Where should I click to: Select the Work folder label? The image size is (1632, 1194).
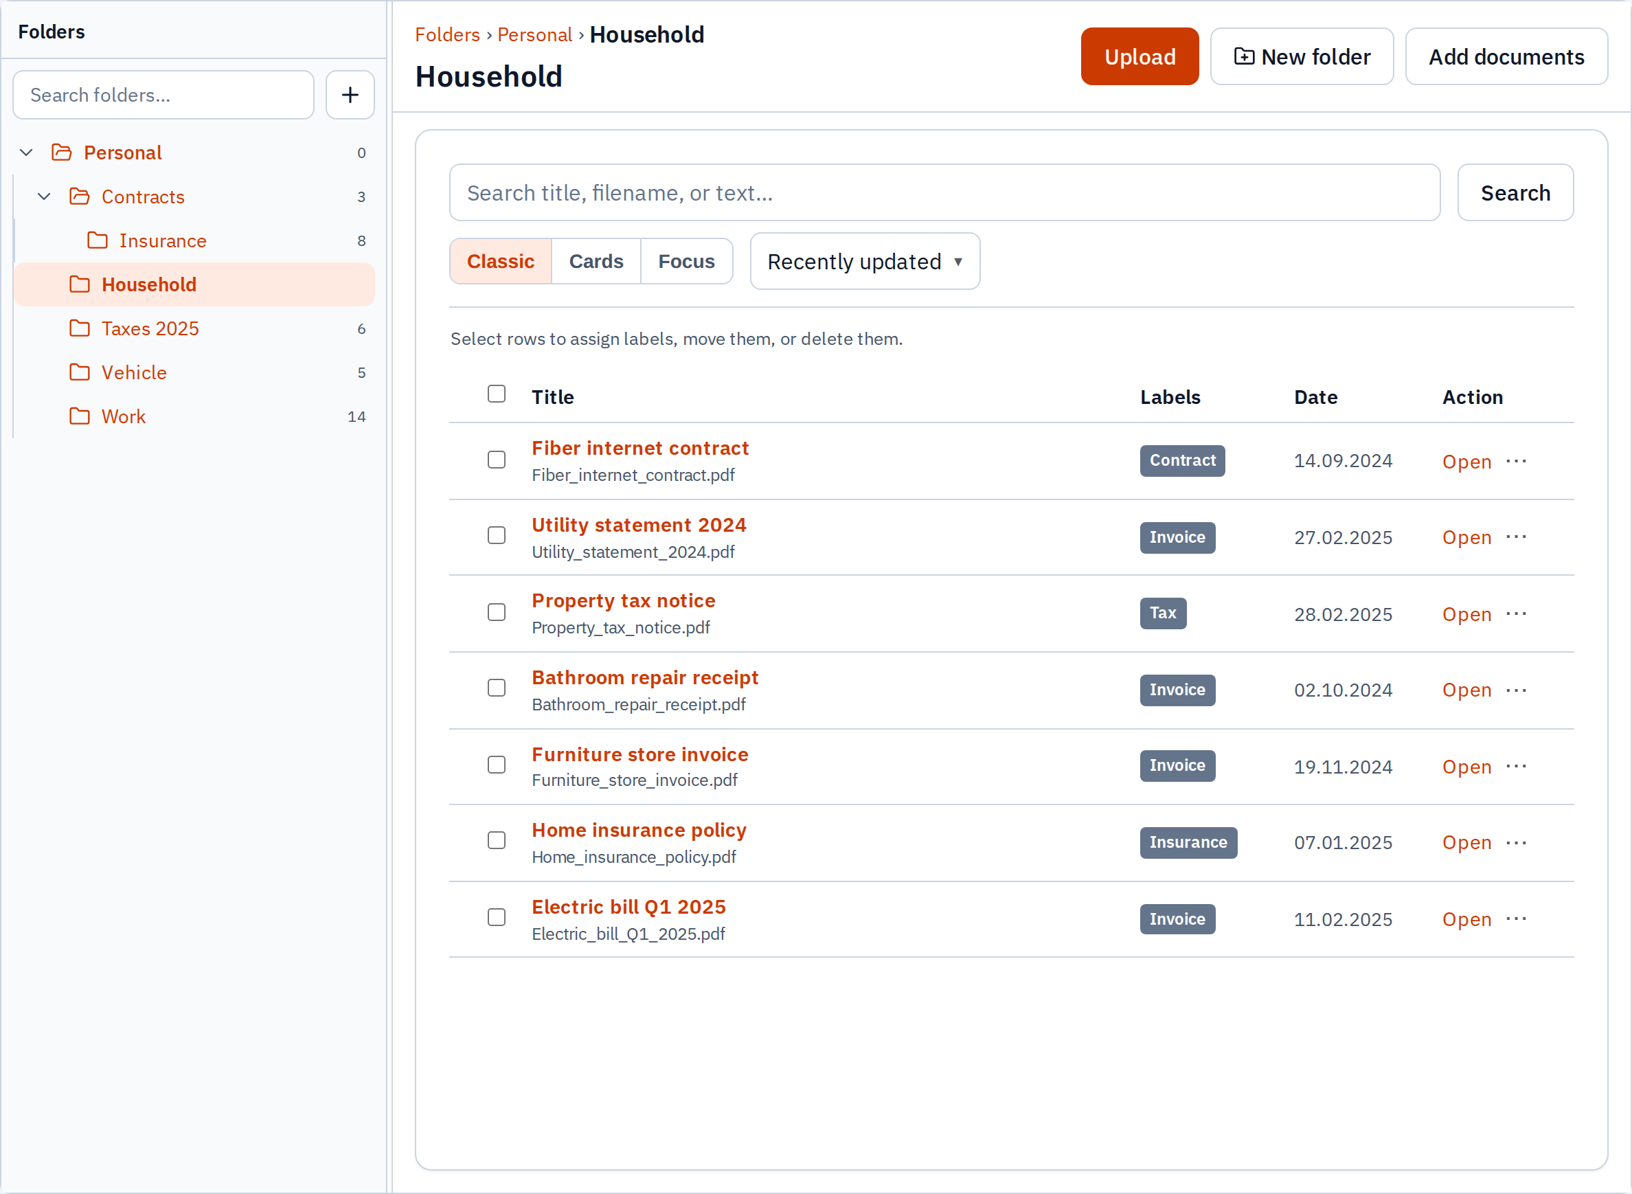(x=124, y=417)
